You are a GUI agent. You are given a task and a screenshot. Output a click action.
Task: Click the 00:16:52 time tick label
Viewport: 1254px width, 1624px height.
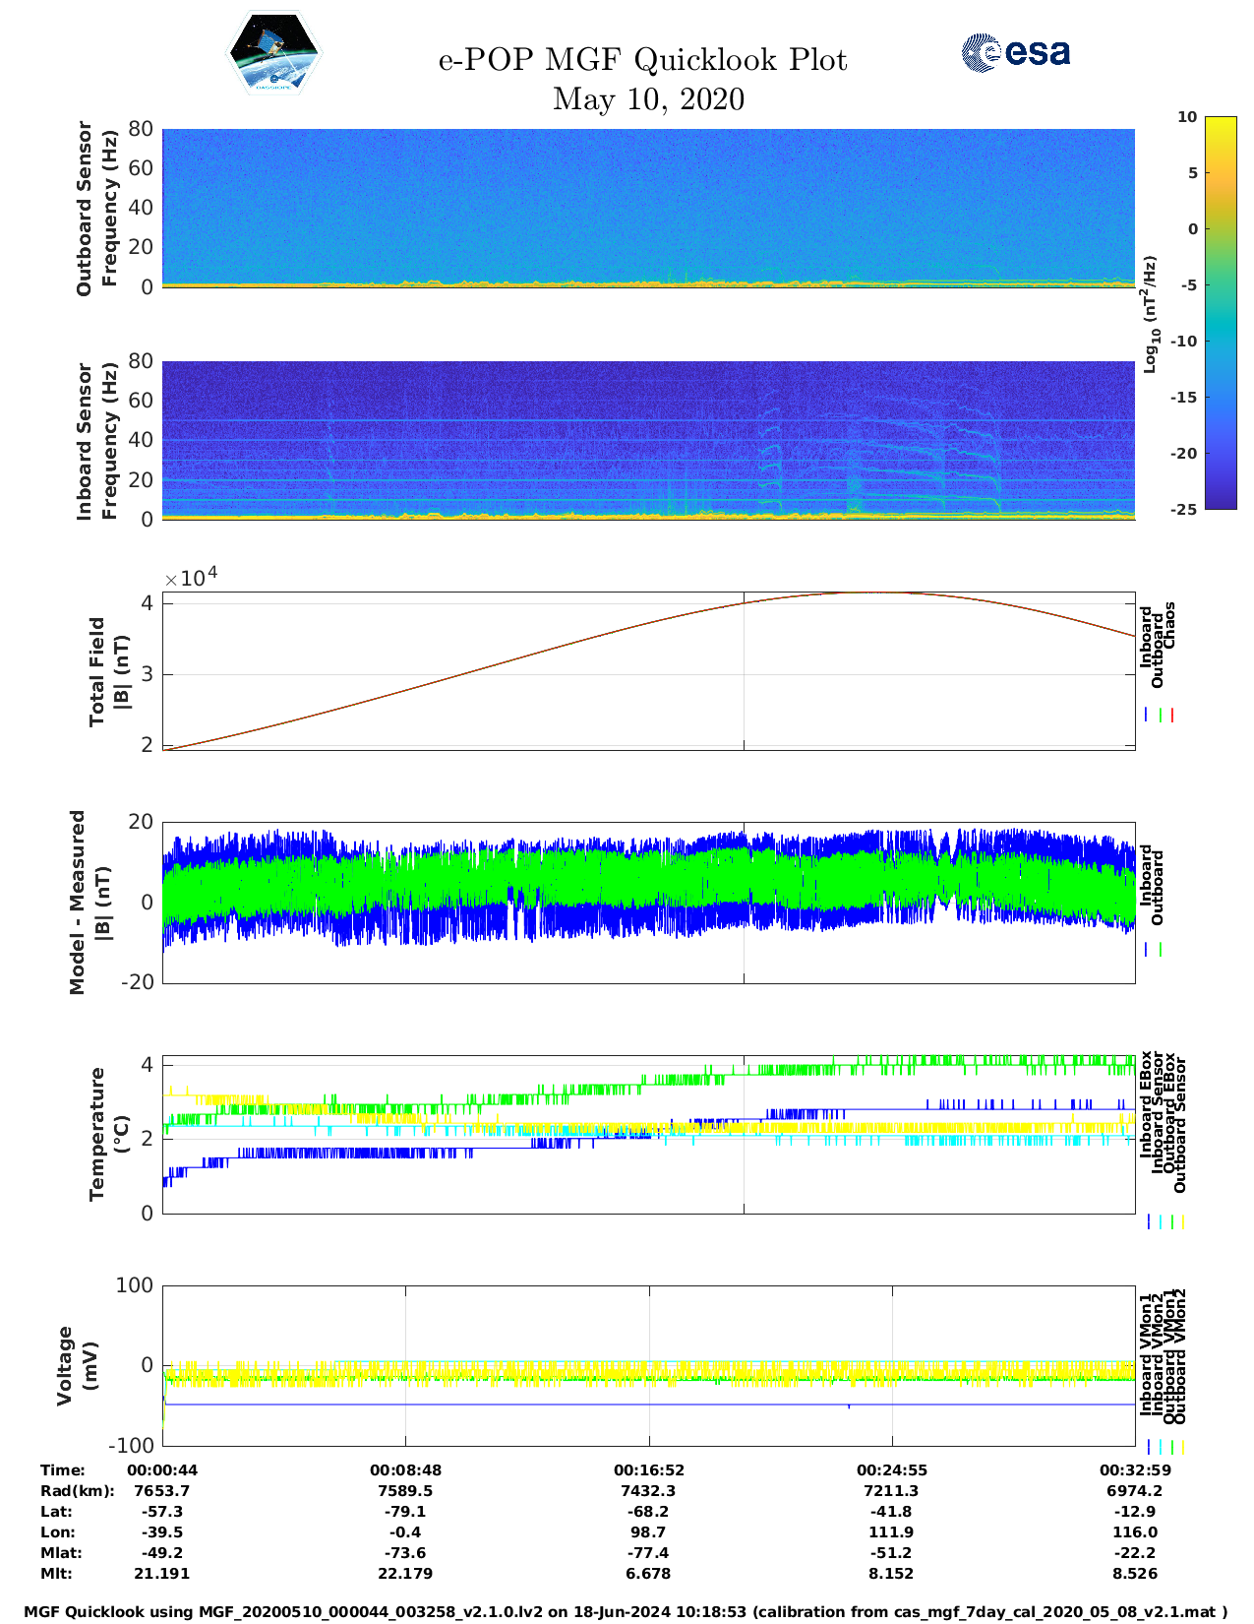[x=648, y=1470]
